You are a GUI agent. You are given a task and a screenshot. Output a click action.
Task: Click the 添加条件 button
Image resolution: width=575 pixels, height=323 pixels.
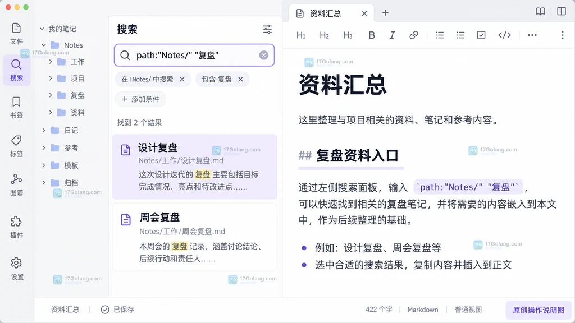point(140,99)
